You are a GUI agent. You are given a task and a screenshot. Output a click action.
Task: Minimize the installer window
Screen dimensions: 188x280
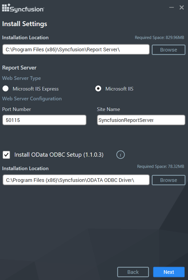(x=171, y=7)
